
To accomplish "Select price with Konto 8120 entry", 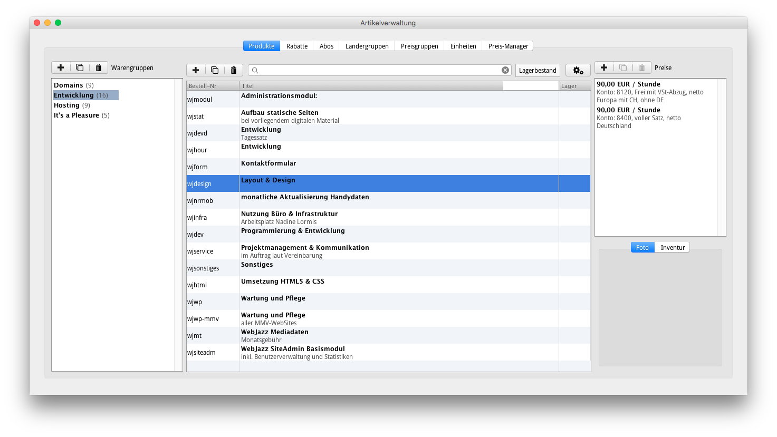I will point(656,92).
